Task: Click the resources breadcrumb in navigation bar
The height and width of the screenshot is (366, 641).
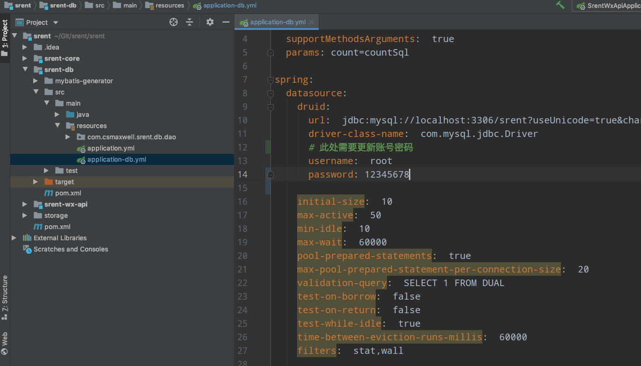Action: coord(165,6)
